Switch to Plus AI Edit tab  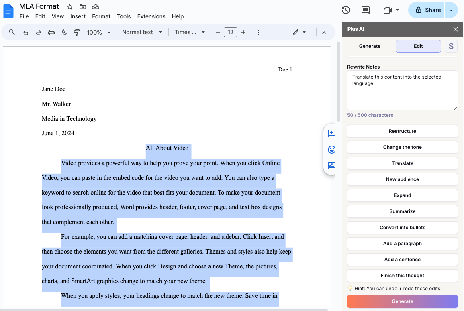[418, 46]
